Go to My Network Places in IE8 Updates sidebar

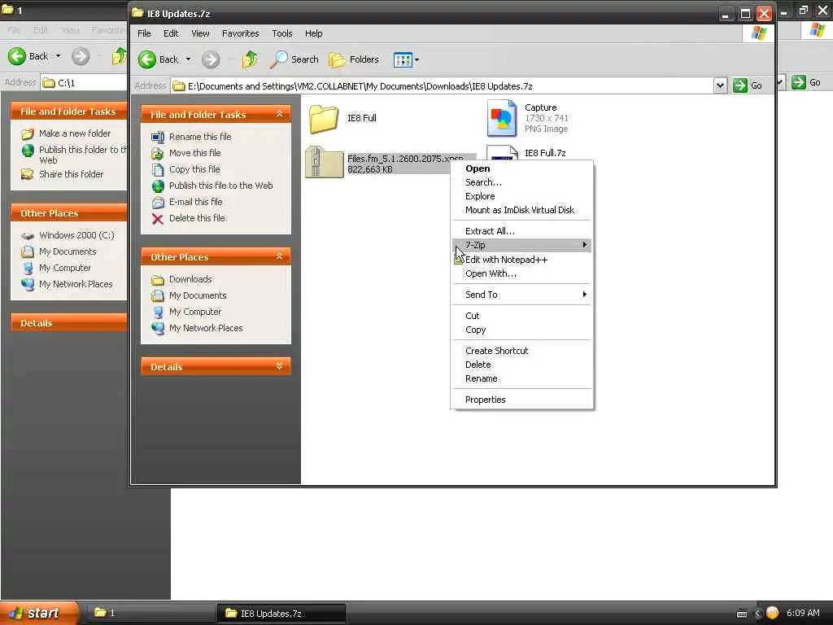[206, 329]
